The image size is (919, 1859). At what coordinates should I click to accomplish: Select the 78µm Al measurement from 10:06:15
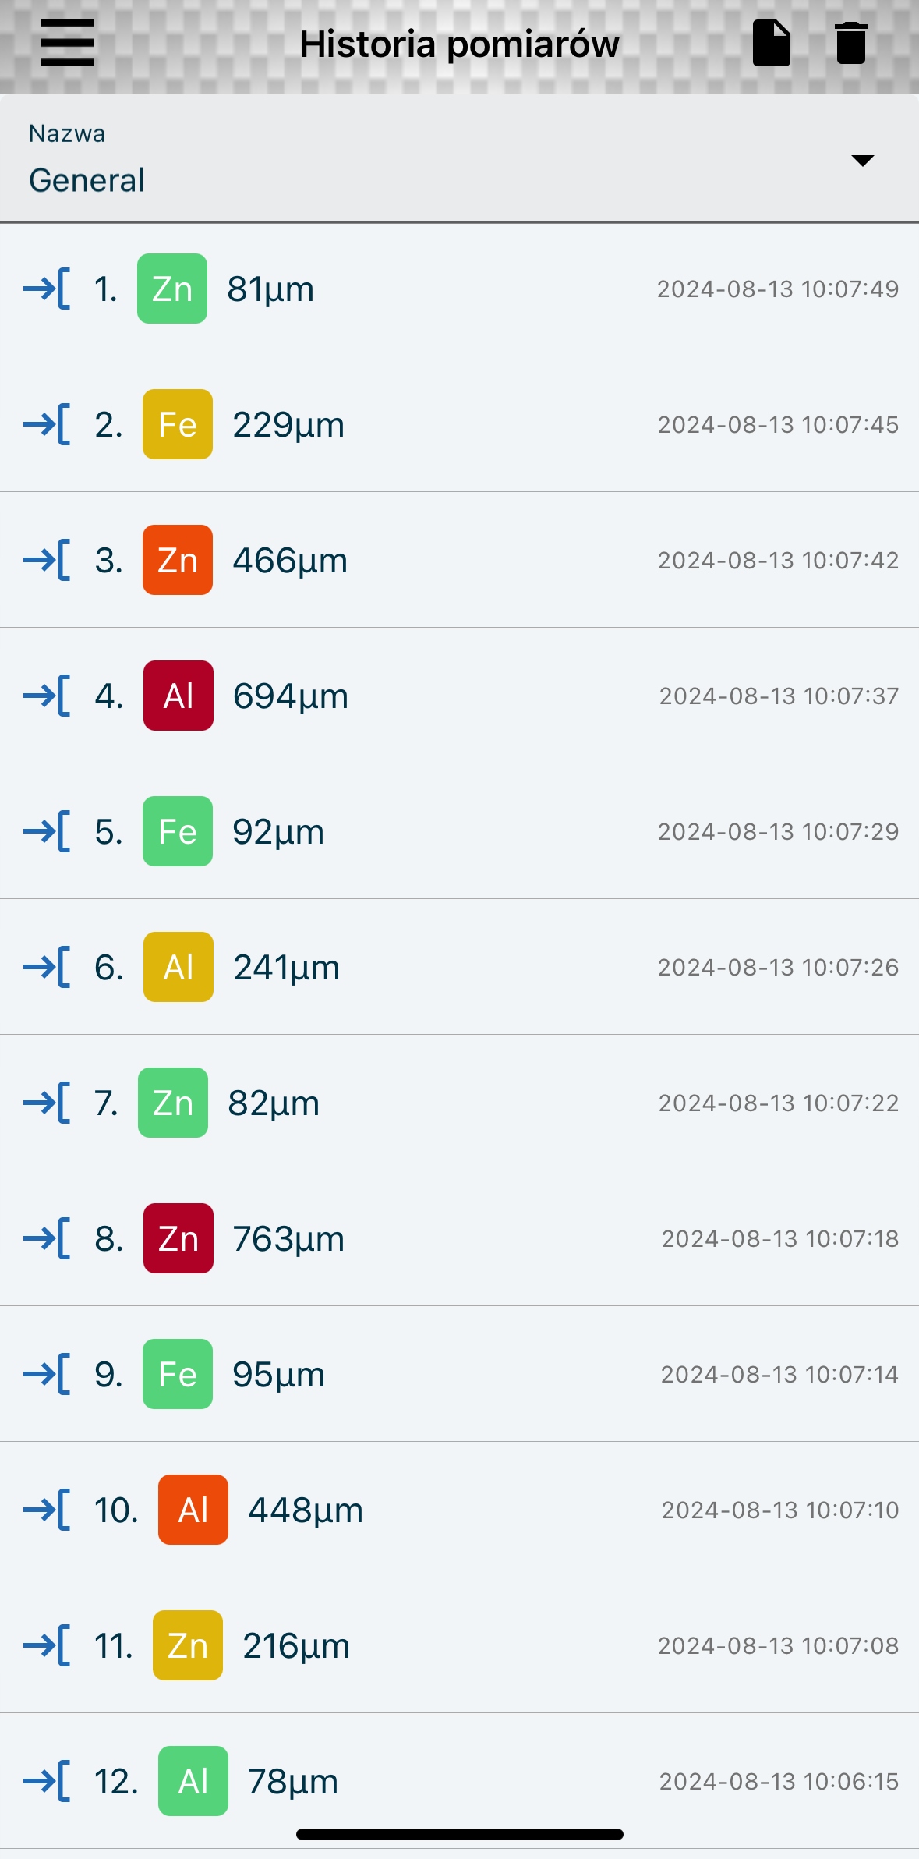[460, 1781]
